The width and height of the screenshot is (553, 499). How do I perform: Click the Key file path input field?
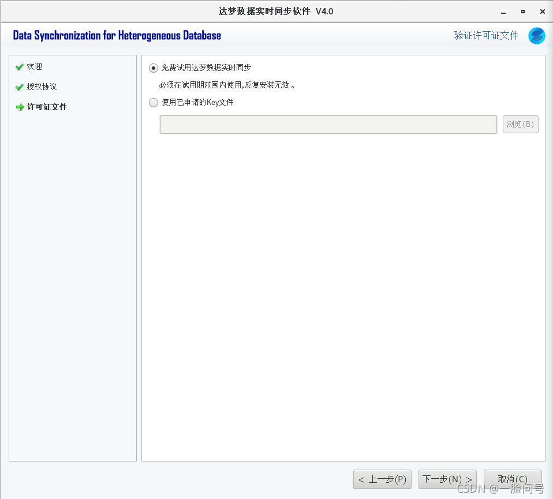click(x=328, y=125)
